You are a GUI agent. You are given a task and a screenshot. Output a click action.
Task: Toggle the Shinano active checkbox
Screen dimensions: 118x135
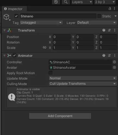16,16
